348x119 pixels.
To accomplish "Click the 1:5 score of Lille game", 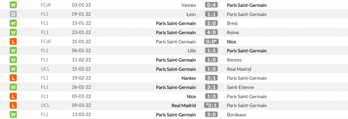I will 211,51.
